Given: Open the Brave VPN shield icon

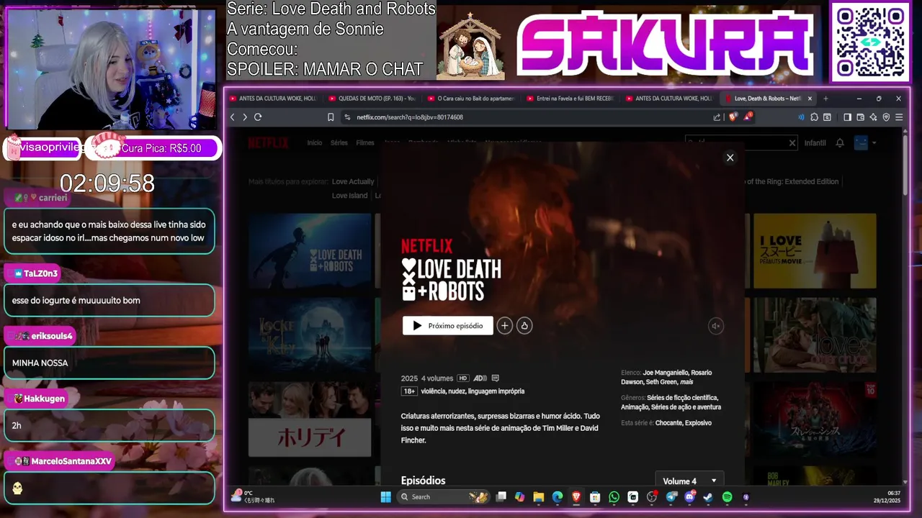Looking at the screenshot, I should point(886,117).
